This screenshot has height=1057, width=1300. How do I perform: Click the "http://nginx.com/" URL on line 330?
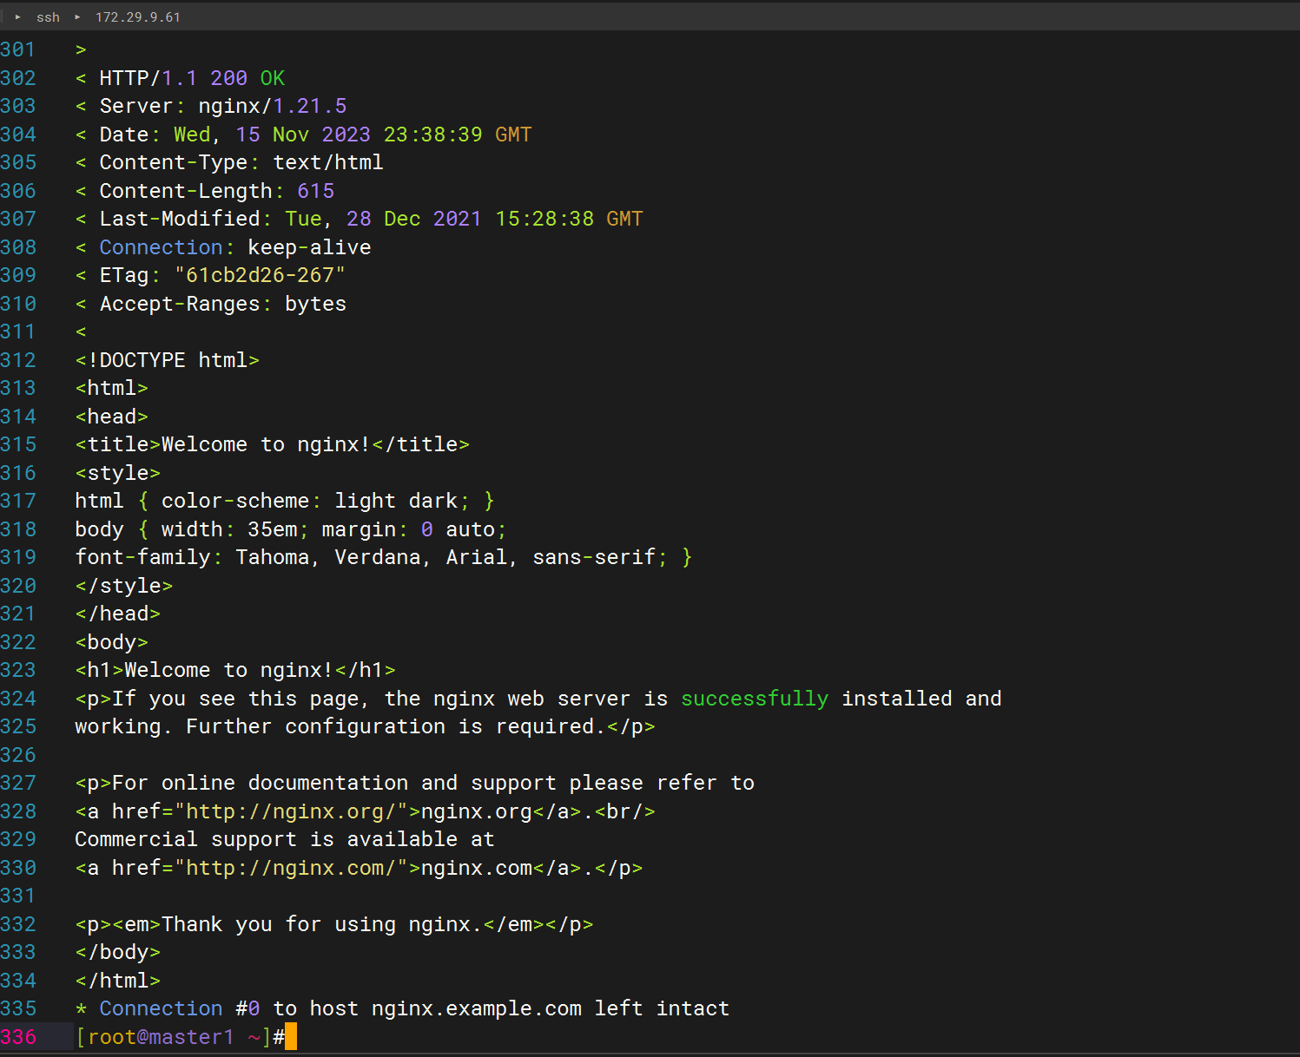(x=291, y=868)
